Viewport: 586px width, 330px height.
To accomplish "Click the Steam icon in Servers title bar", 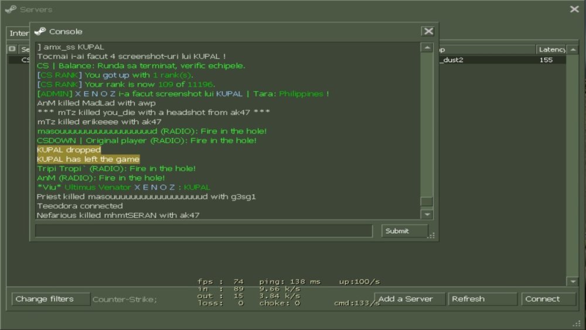I will tap(11, 9).
